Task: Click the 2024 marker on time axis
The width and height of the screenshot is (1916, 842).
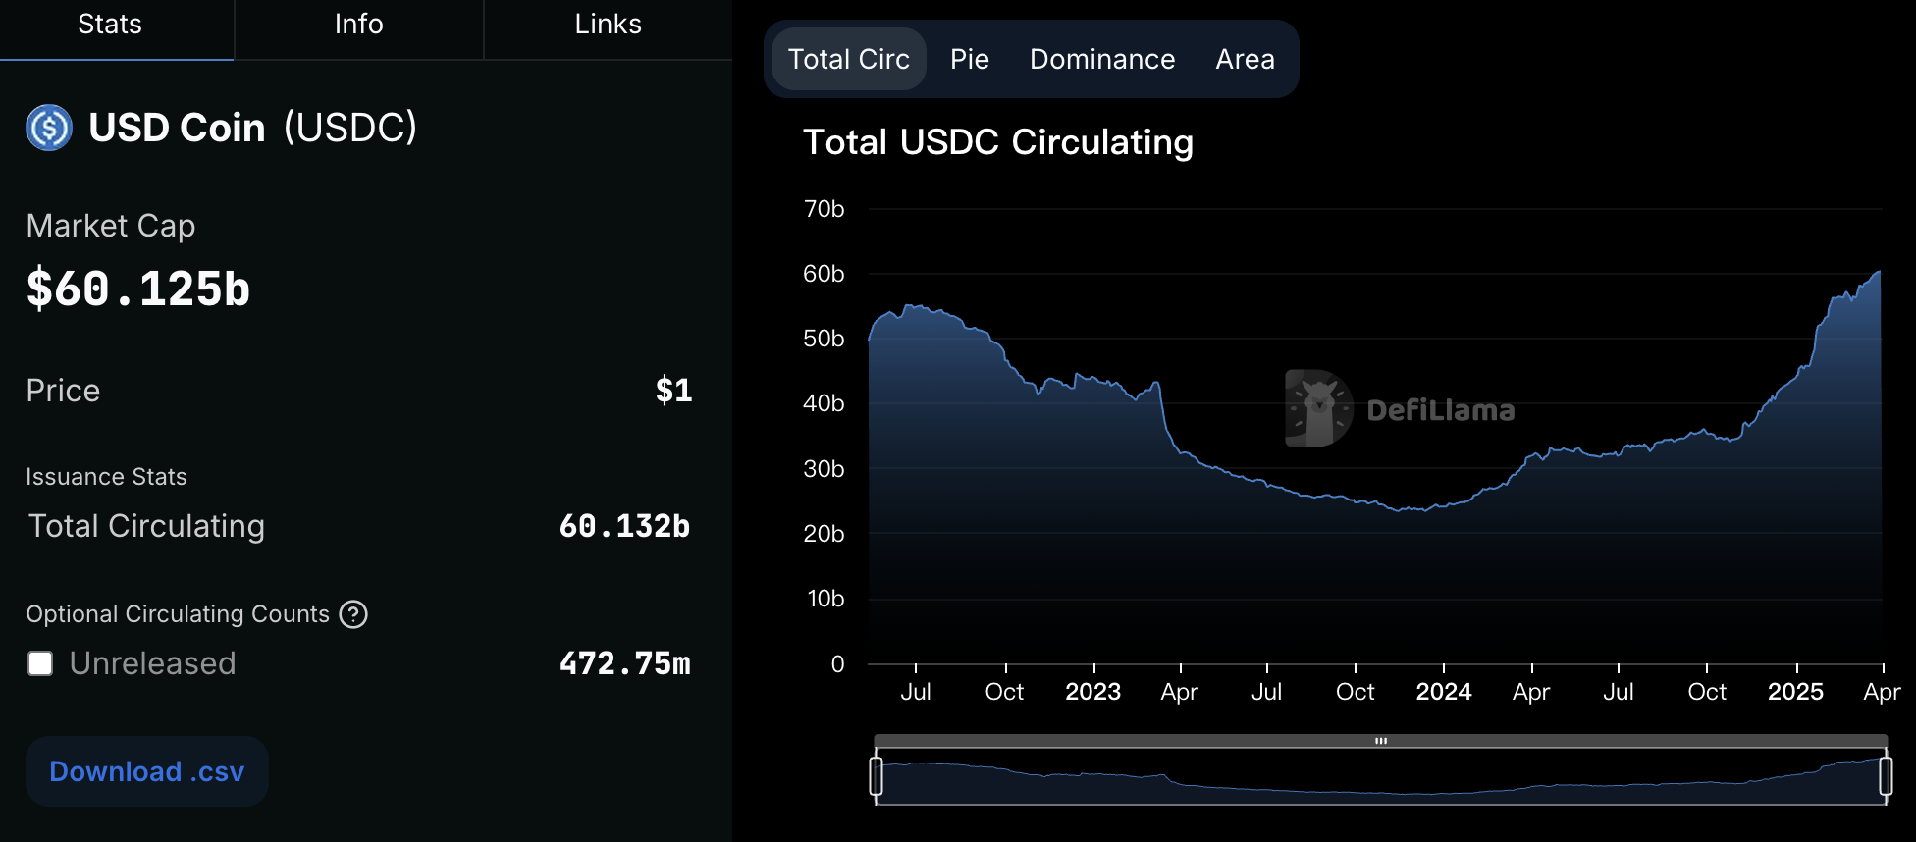Action: [1443, 692]
